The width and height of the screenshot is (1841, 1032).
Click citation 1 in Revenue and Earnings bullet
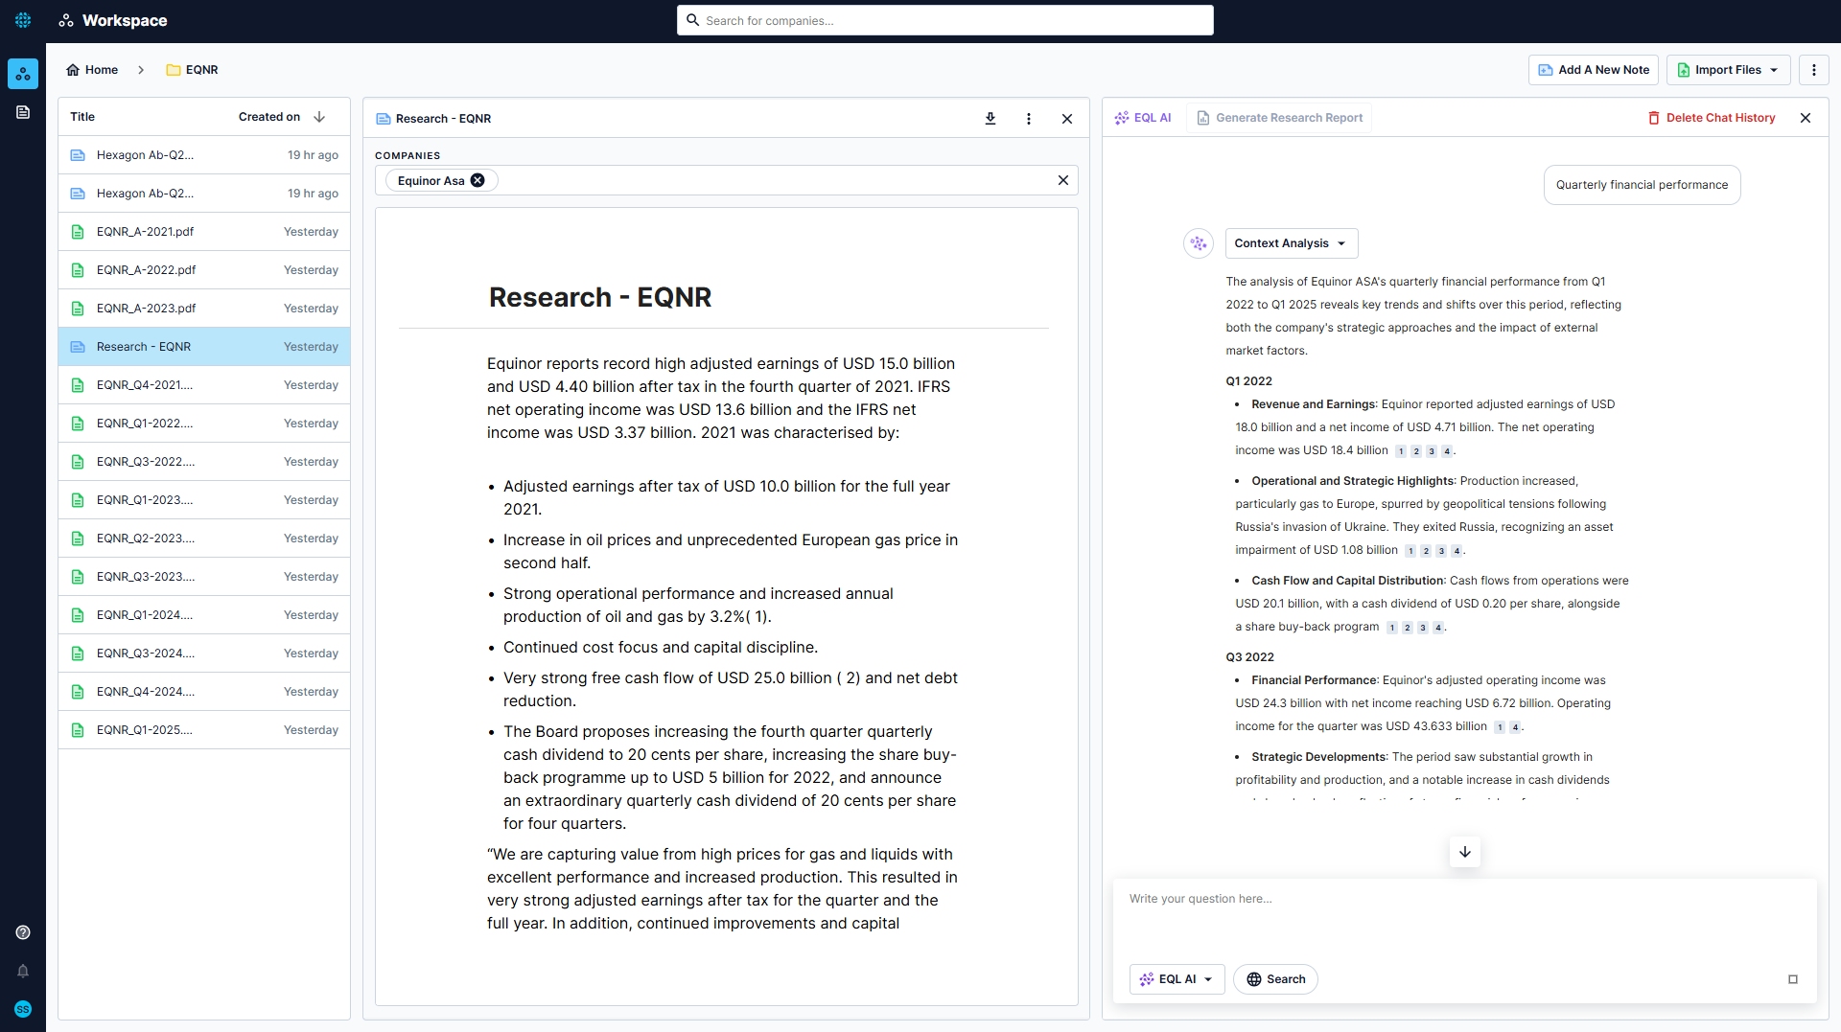coord(1401,451)
